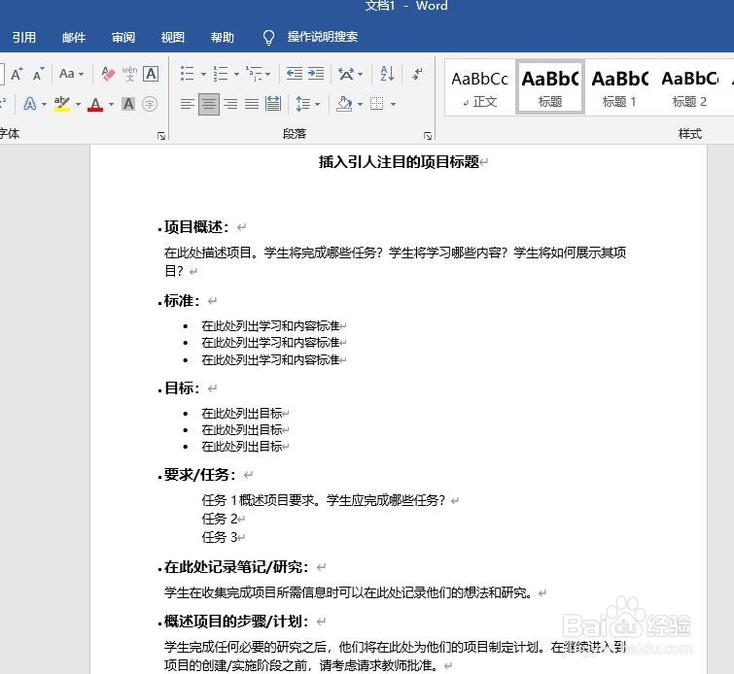Click the Sort A-Z icon

(387, 74)
